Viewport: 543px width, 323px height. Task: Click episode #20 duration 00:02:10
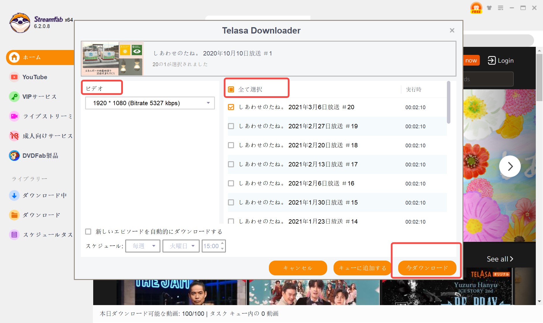click(415, 107)
